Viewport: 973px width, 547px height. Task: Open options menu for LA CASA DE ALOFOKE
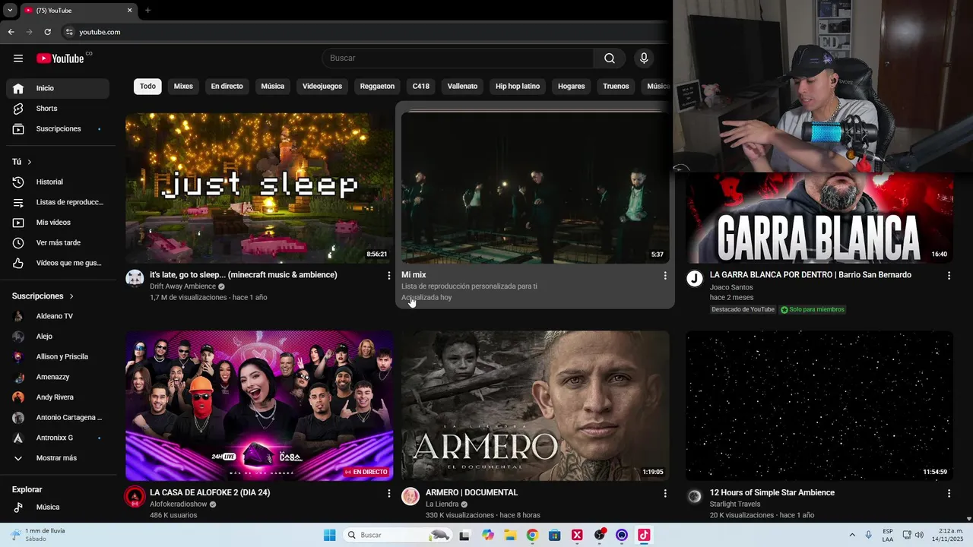pyautogui.click(x=389, y=494)
